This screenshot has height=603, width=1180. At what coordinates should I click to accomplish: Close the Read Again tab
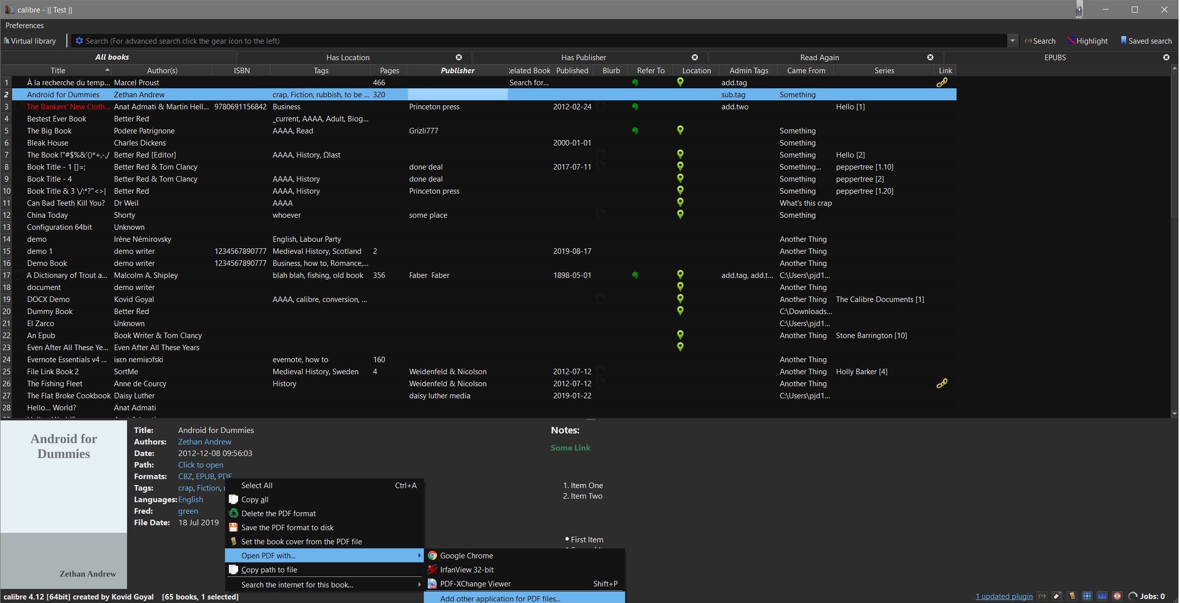930,58
